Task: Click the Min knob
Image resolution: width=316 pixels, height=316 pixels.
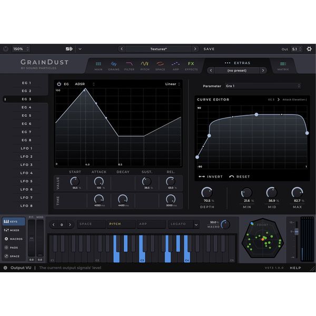Action: click(x=246, y=193)
